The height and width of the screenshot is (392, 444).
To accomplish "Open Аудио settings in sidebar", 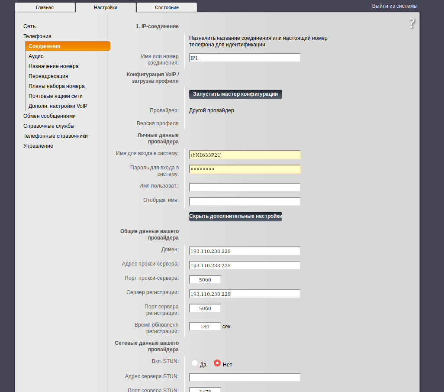I will coord(36,56).
